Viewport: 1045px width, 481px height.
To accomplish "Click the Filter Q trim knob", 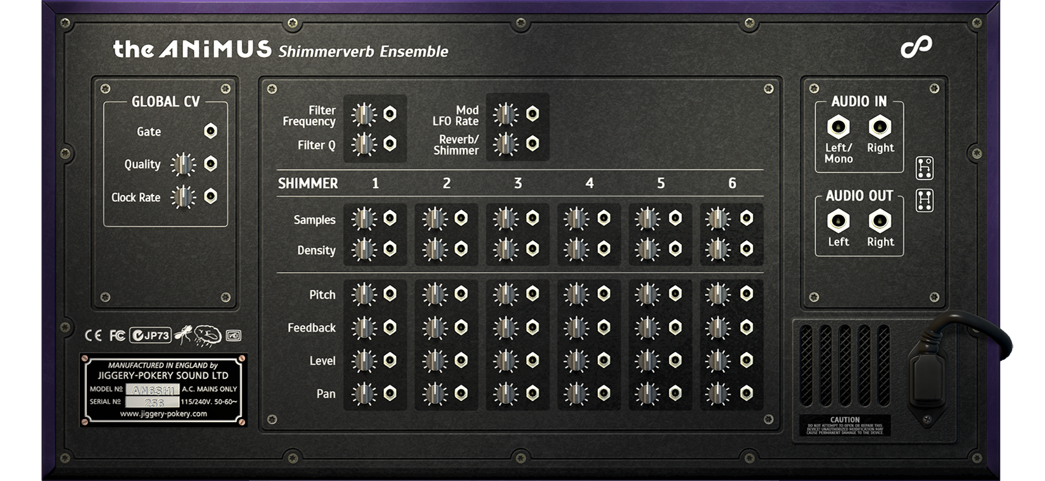I will pos(364,145).
